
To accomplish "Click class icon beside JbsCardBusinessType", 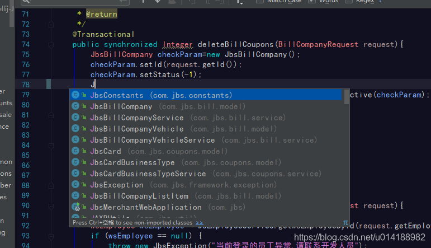I will [75, 162].
